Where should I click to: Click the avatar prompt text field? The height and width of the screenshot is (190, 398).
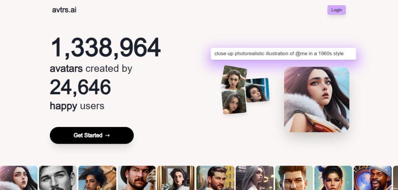pos(283,54)
